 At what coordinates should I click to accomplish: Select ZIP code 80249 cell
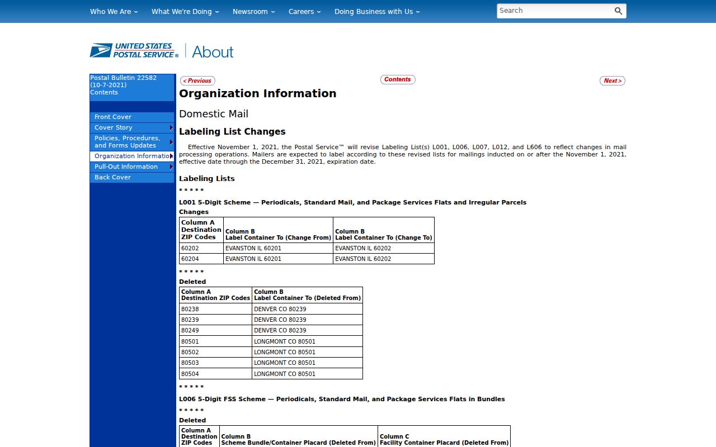pyautogui.click(x=215, y=330)
